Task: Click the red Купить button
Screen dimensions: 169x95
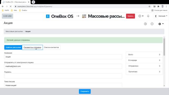Action: [x=130, y=16]
